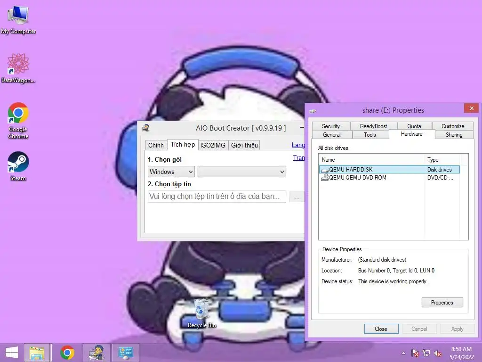
Task: Open ReadyBoost tab
Action: 373,126
